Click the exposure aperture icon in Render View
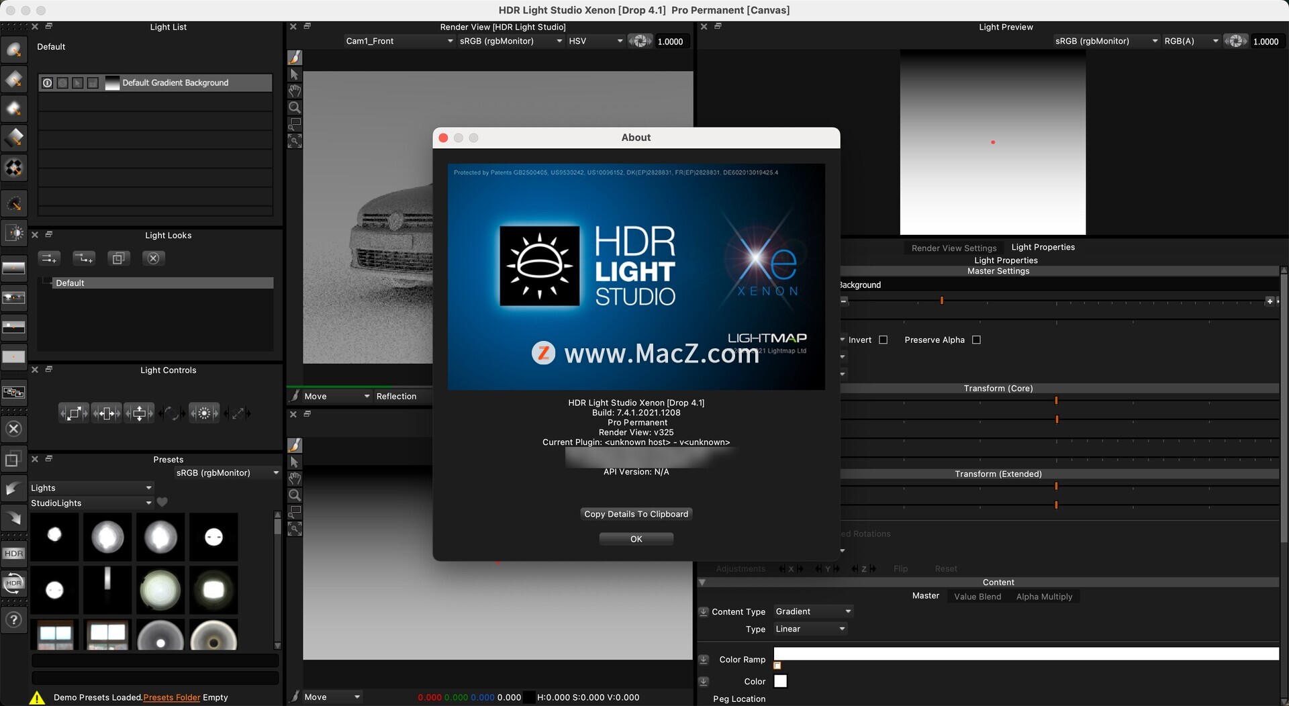1289x706 pixels. click(x=640, y=41)
